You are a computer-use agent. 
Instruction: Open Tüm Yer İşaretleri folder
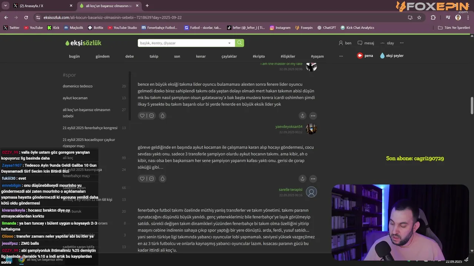[454, 28]
